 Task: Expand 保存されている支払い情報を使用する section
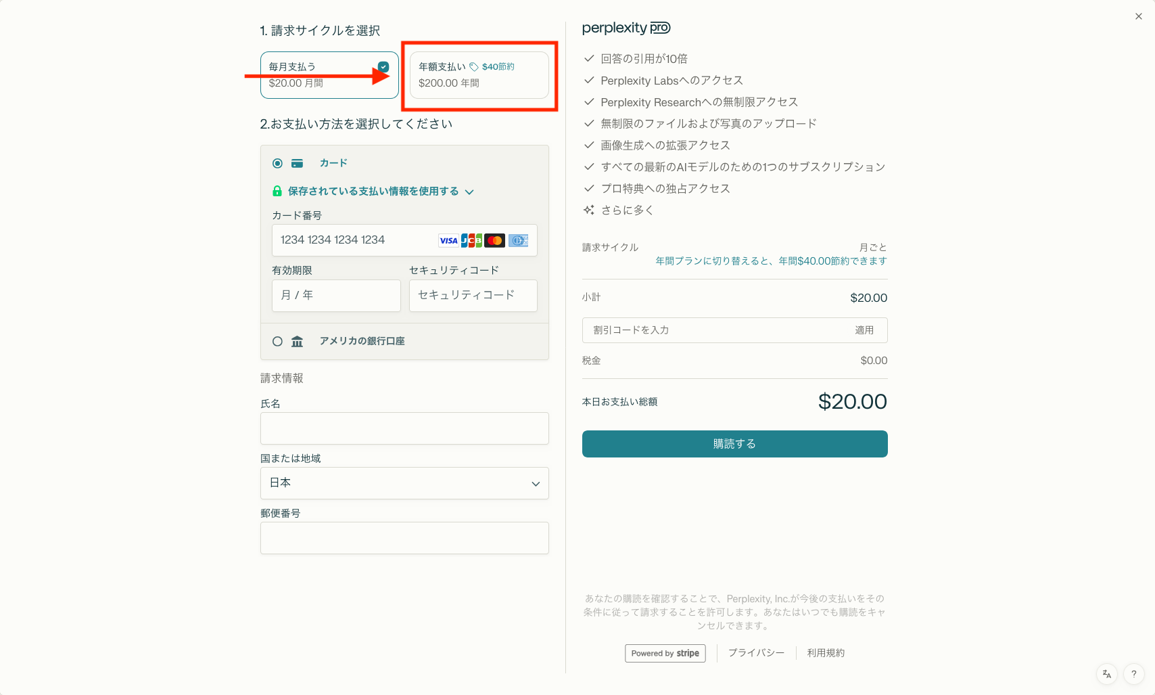470,192
